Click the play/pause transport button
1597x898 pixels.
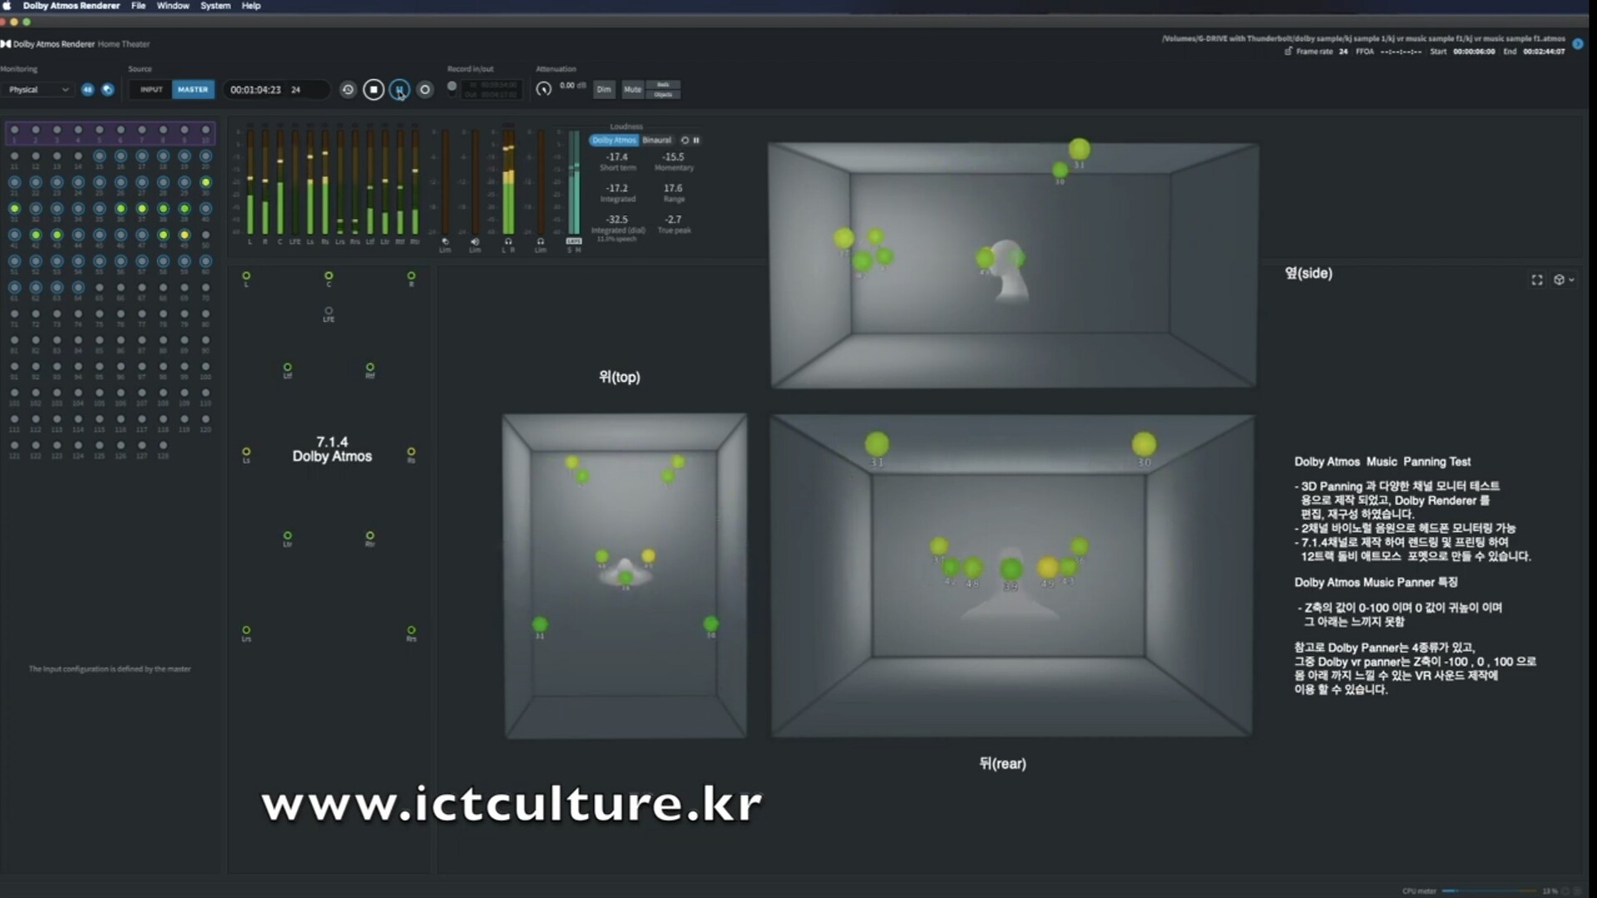(399, 89)
